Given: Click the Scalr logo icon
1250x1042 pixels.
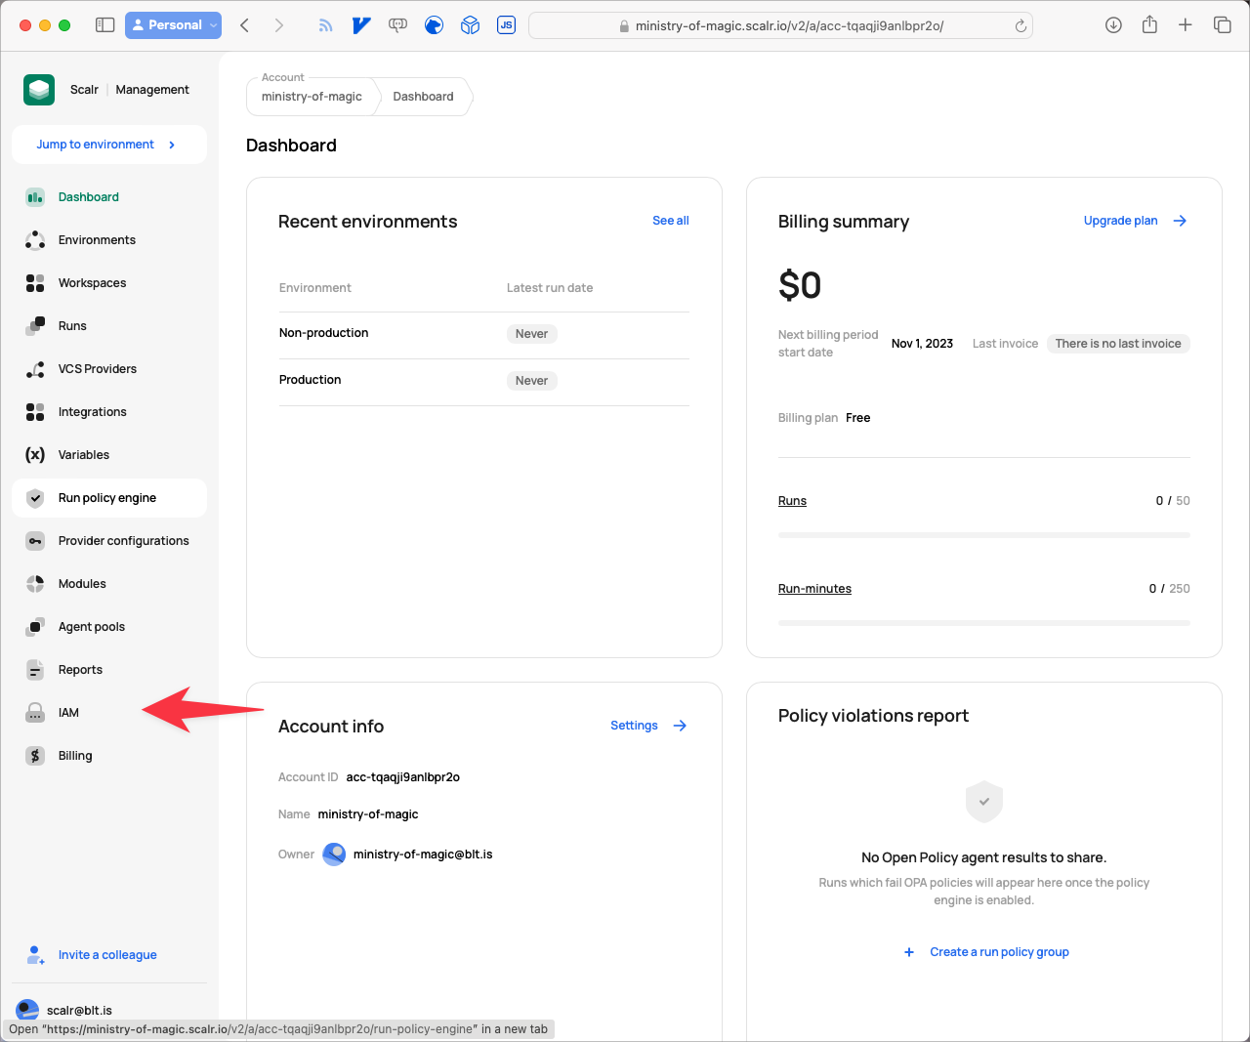Looking at the screenshot, I should 39,90.
